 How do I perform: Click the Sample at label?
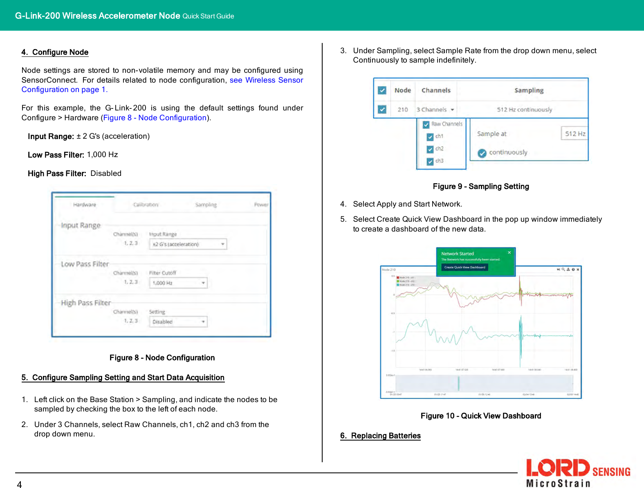pyautogui.click(x=492, y=134)
